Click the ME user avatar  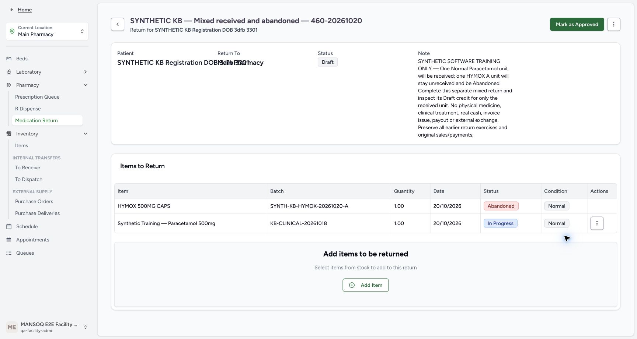[x=12, y=327]
